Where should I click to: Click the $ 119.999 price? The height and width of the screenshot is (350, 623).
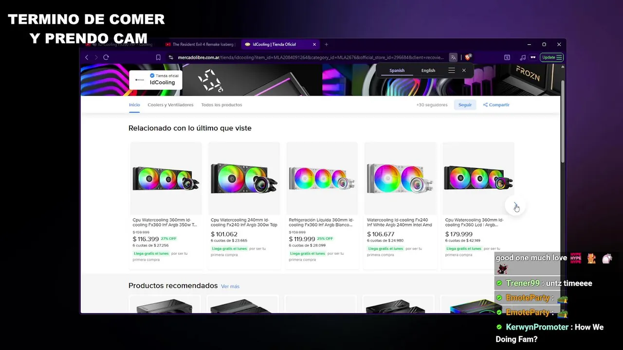[302, 239]
